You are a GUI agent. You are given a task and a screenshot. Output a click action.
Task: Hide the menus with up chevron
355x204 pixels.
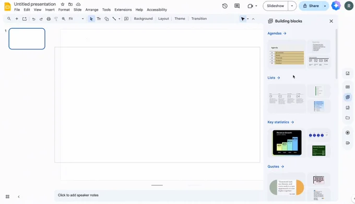coord(253,19)
